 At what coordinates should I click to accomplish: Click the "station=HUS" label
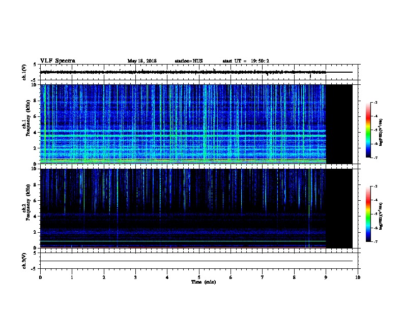point(189,61)
